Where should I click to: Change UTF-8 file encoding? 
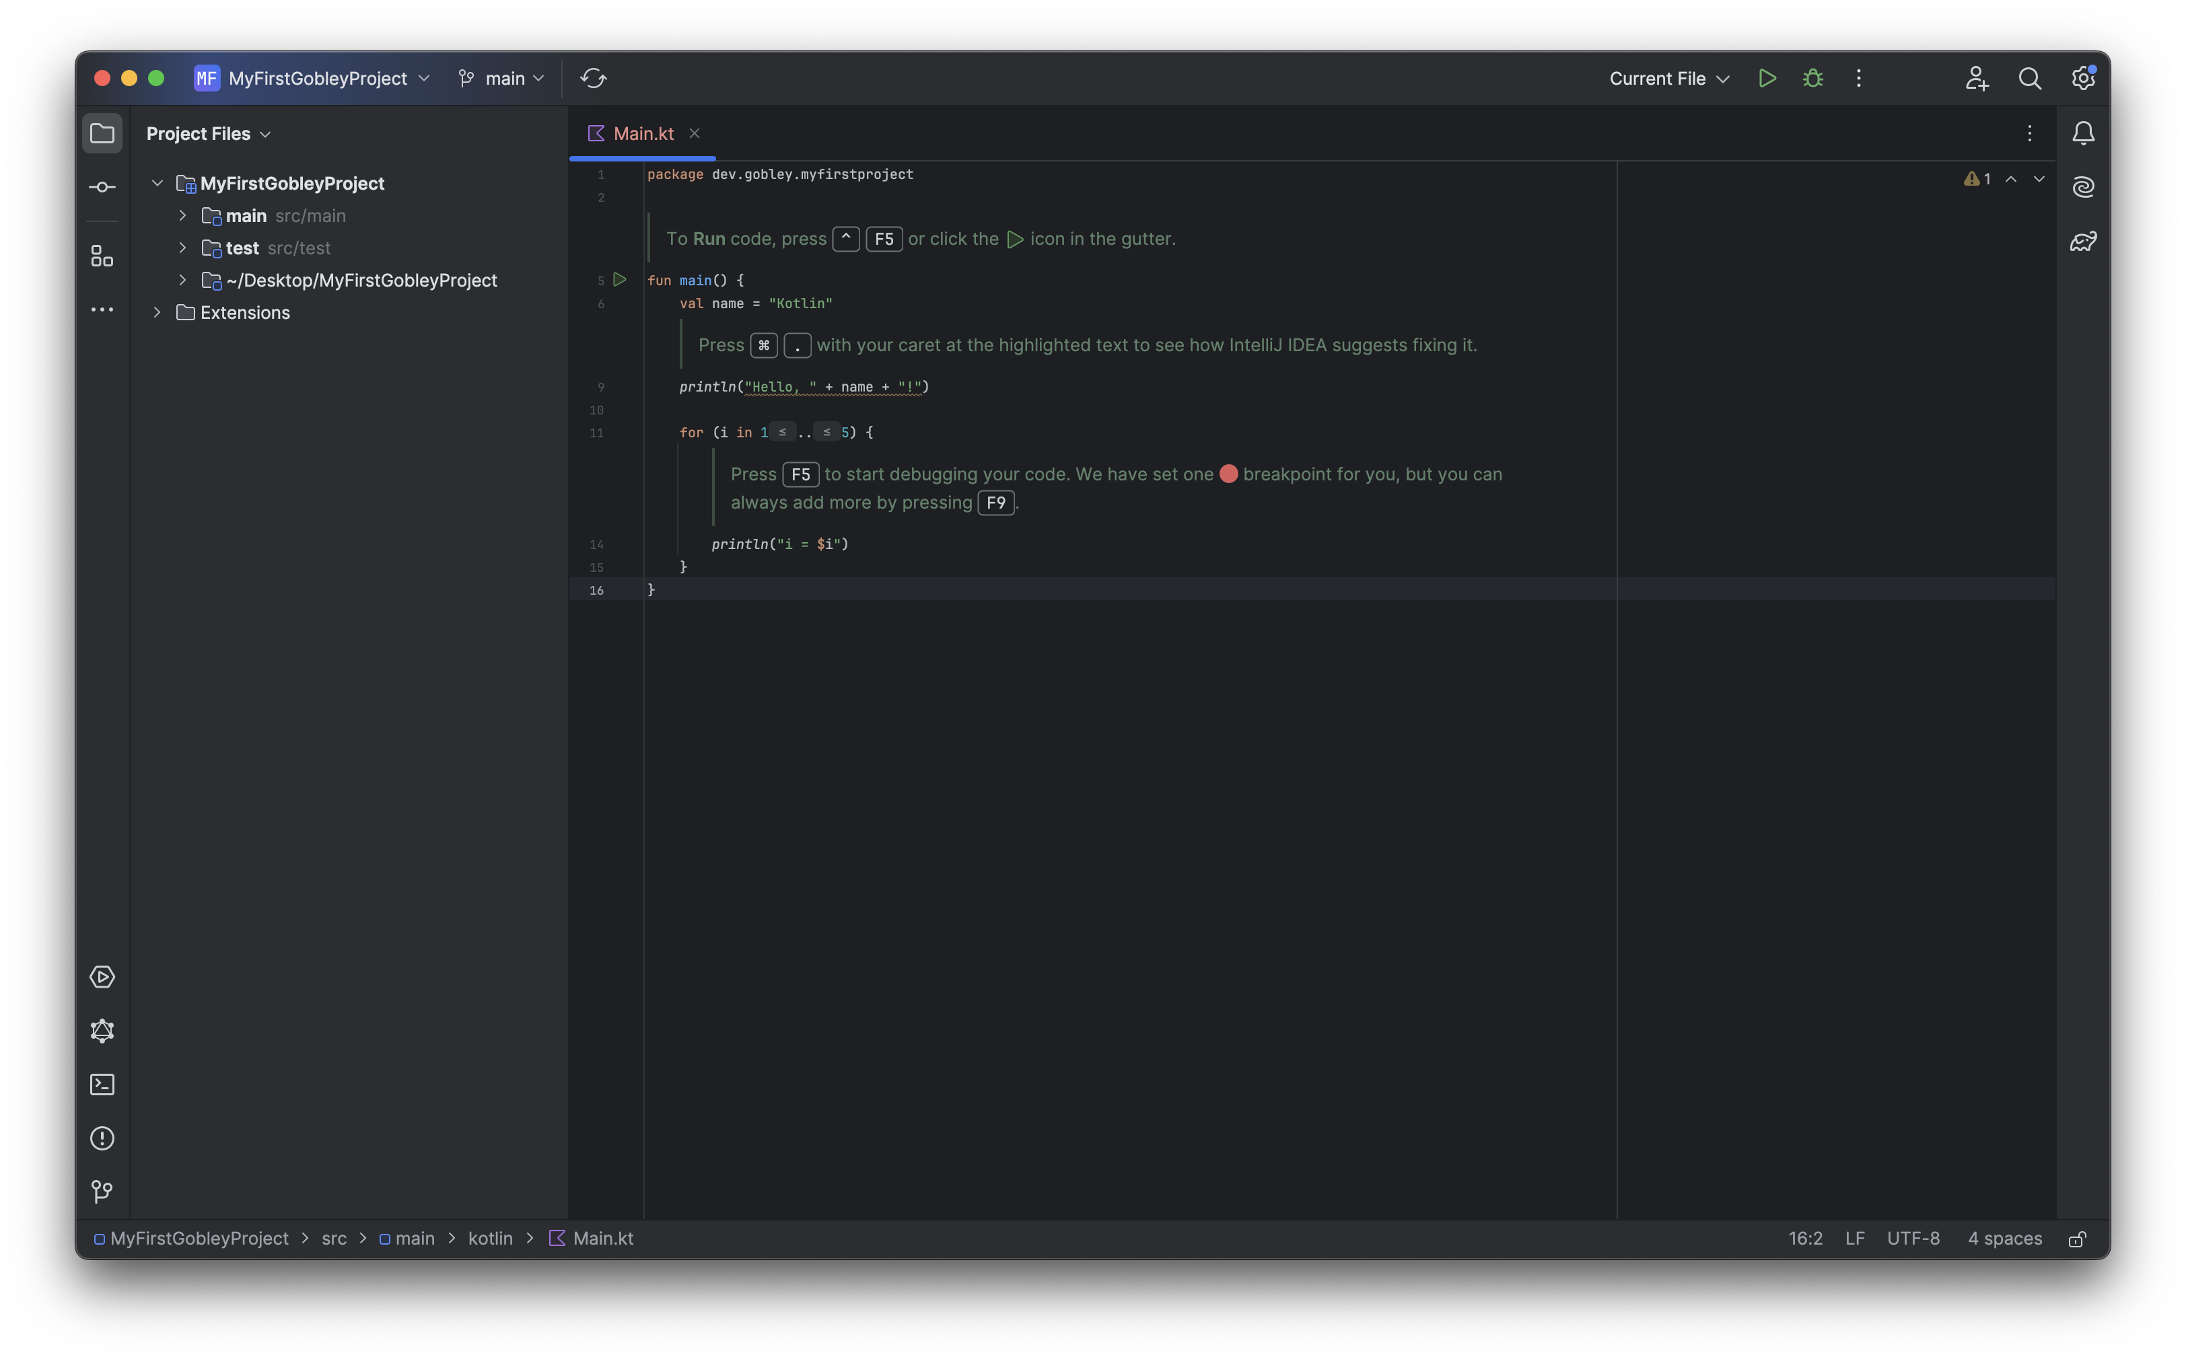(1913, 1239)
